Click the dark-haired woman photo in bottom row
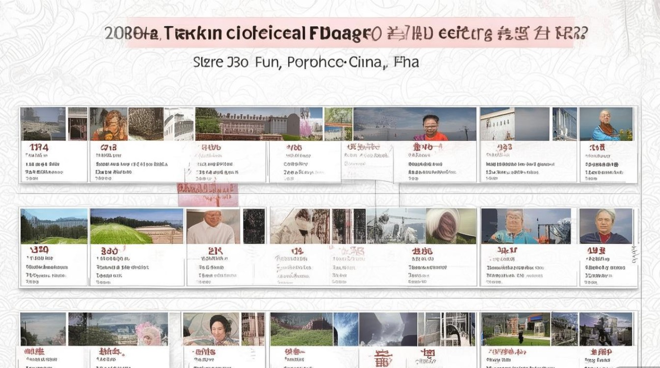 click(x=212, y=329)
